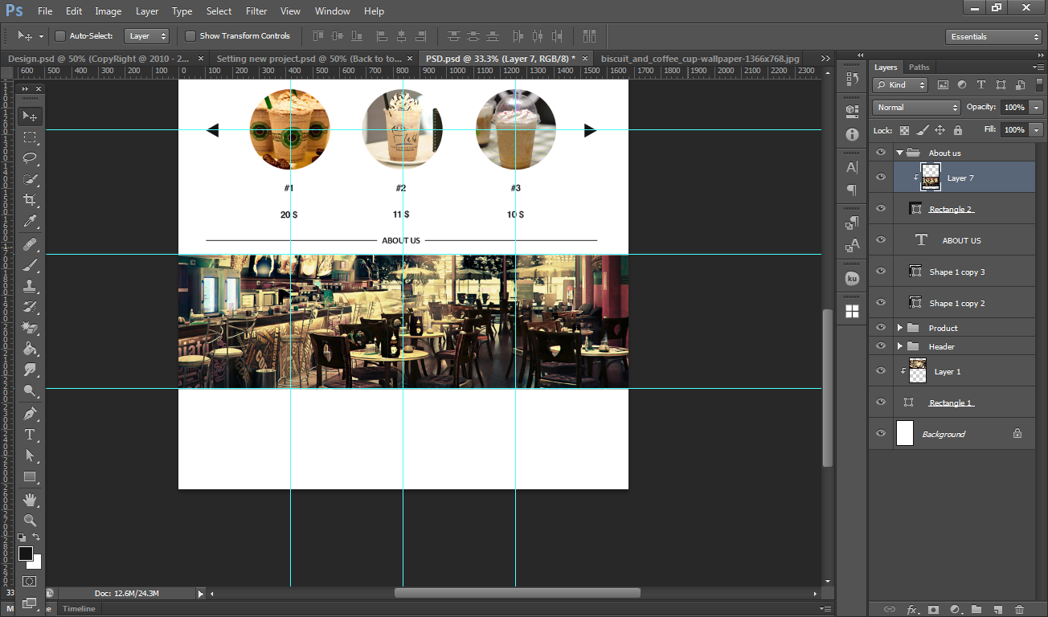
Task: Hide the Rectangle 2 layer
Action: pyautogui.click(x=881, y=209)
